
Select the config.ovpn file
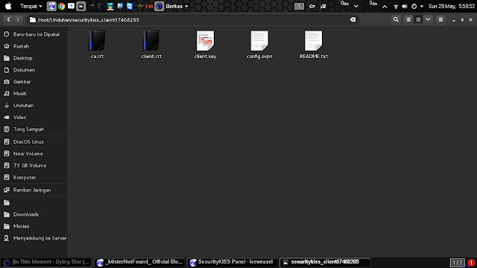point(259,45)
